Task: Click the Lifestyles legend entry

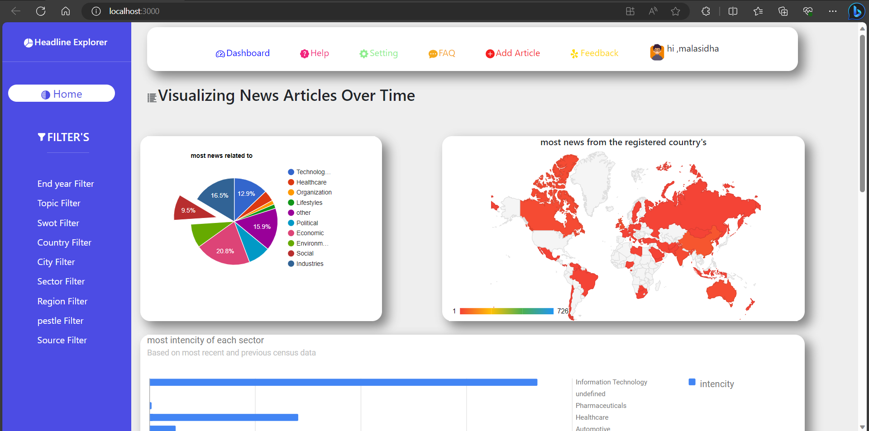Action: 305,203
